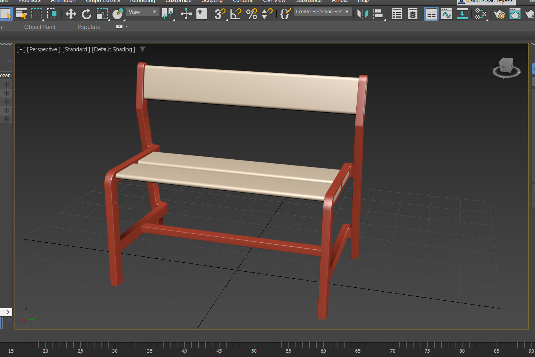The image size is (535, 357).
Task: Select the Select and Scale tool
Action: tap(103, 14)
